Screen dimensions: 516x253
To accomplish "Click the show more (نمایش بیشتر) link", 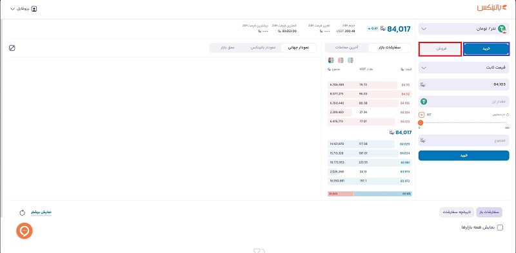I will (41, 212).
